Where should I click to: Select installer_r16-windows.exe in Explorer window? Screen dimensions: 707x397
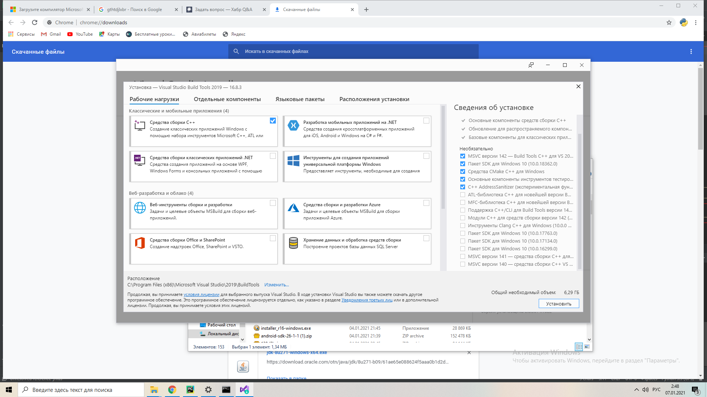286,328
